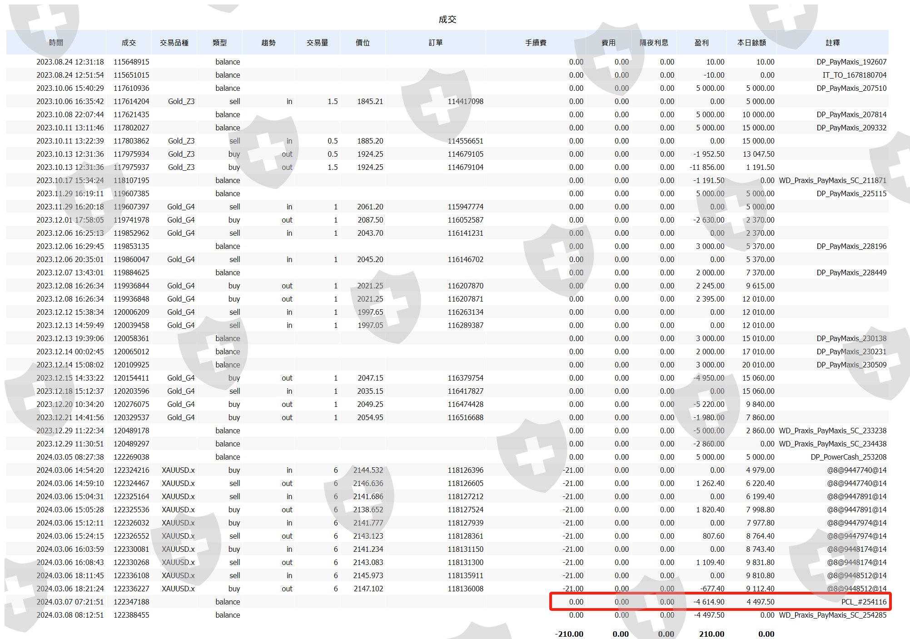
Task: Click deal number 115648915
Action: tap(131, 62)
